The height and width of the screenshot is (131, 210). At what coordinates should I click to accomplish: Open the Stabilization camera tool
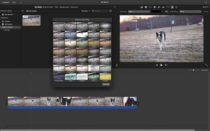coord(155,7)
